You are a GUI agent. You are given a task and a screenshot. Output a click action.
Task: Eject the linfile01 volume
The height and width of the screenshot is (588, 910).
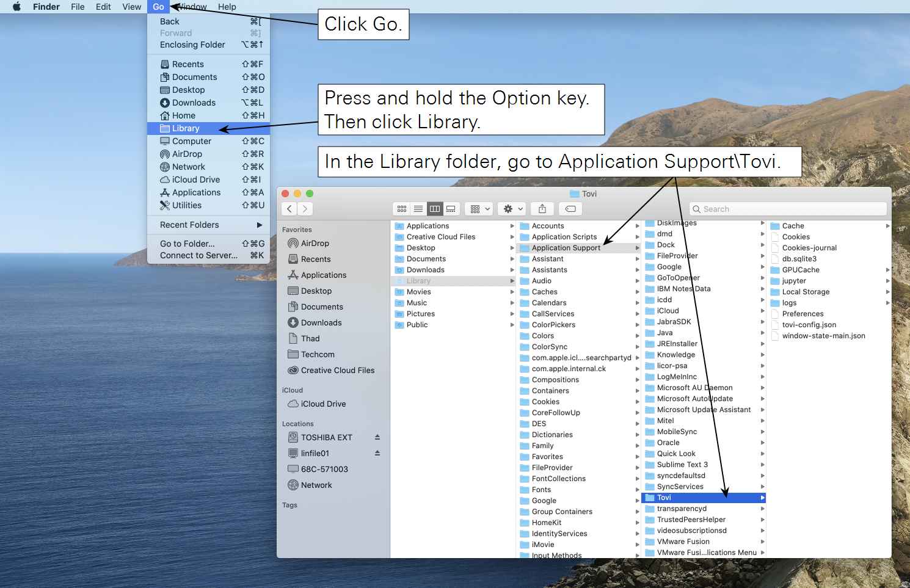click(377, 453)
